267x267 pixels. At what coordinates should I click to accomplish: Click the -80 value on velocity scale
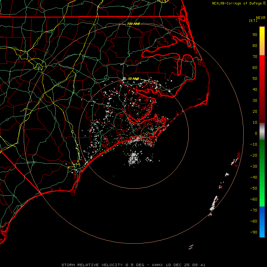click(x=254, y=221)
